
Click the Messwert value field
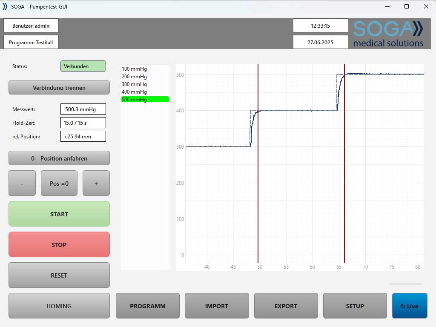83,109
